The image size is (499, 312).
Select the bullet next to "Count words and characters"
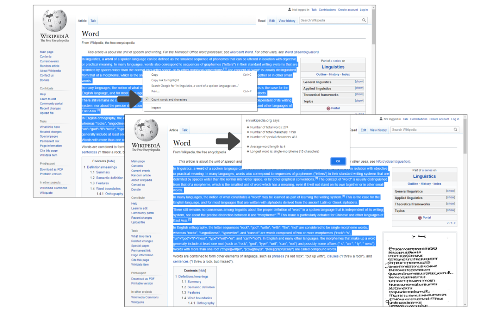point(146,100)
